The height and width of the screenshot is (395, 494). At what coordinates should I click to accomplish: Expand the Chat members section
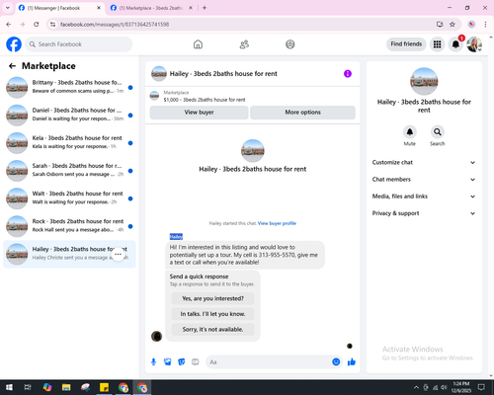pyautogui.click(x=424, y=180)
